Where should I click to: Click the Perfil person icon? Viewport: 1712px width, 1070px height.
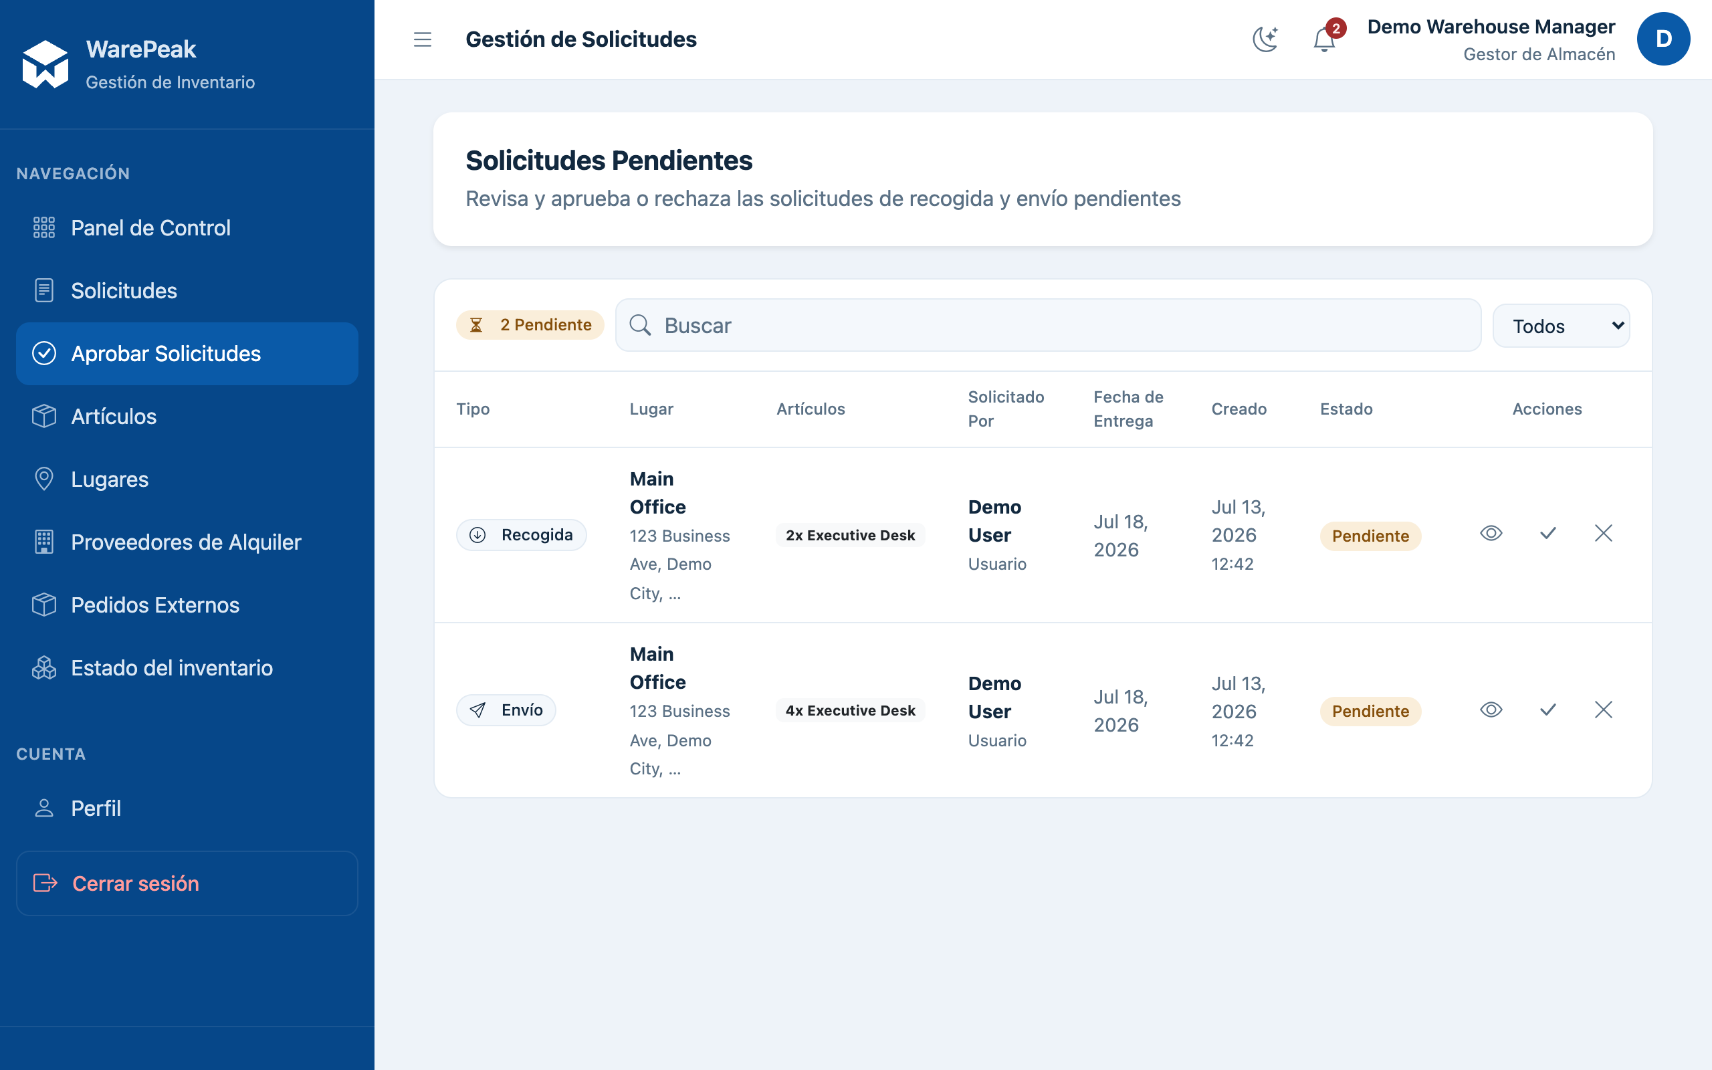44,808
